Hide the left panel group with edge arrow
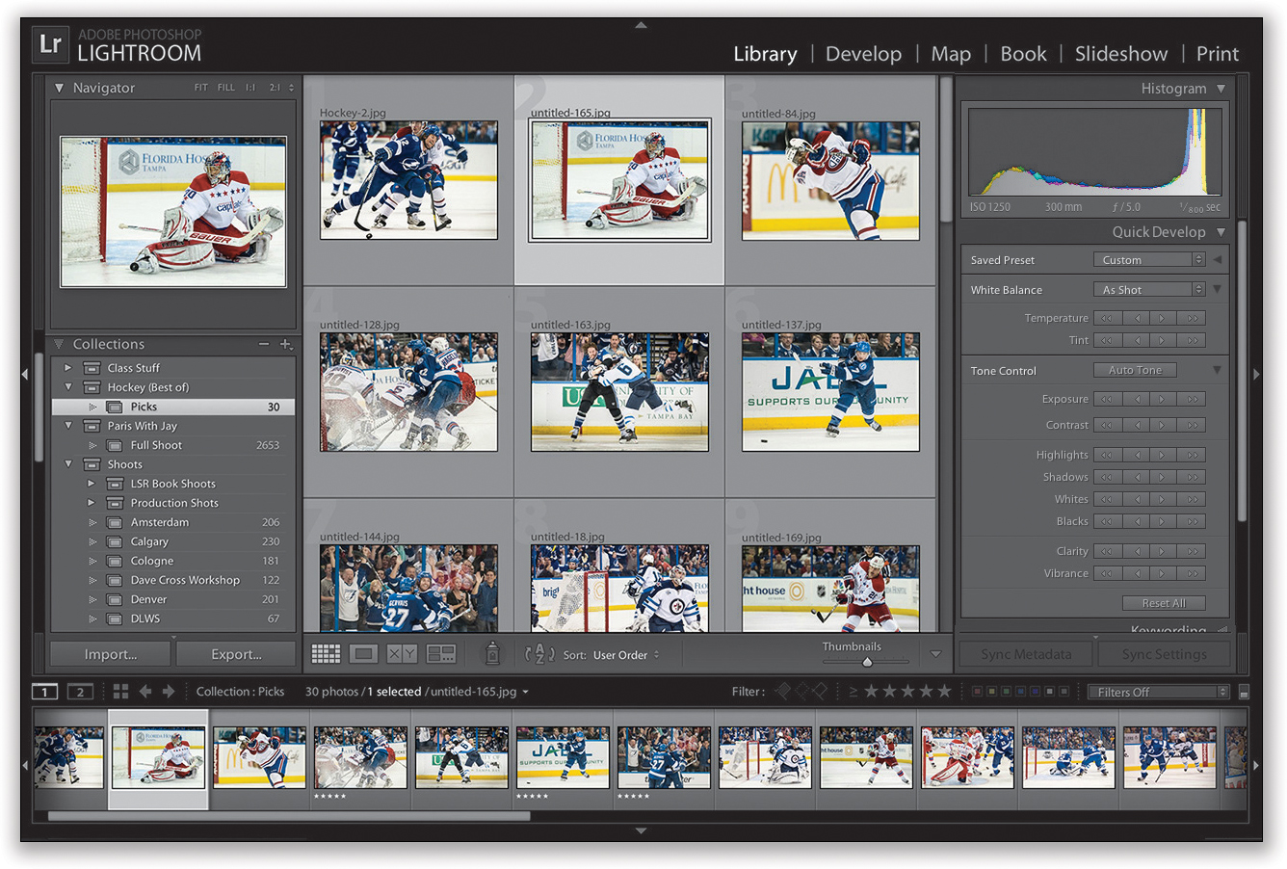The image size is (1287, 869). click(x=26, y=374)
